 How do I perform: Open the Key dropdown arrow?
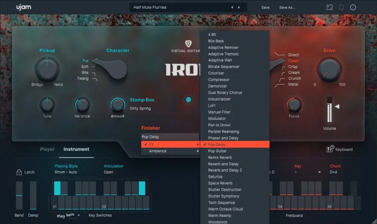(320, 172)
